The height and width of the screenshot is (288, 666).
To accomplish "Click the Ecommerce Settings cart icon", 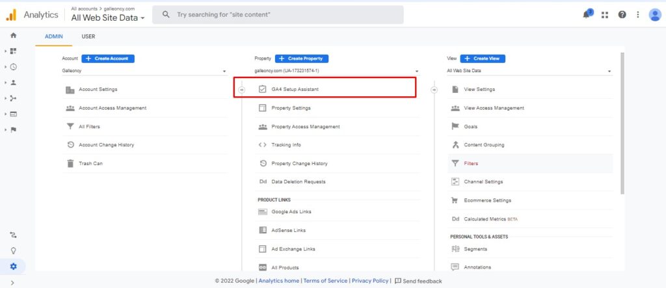I will (455, 200).
